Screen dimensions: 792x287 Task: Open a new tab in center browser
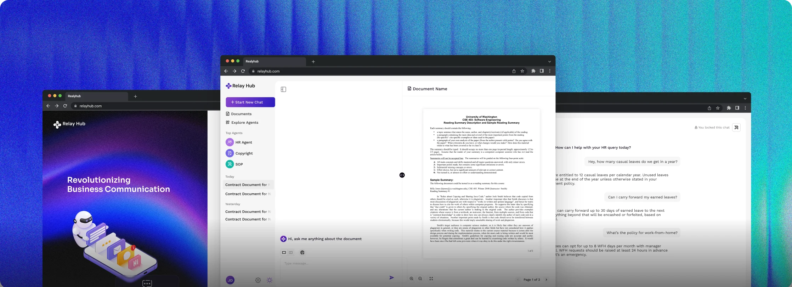(x=313, y=62)
